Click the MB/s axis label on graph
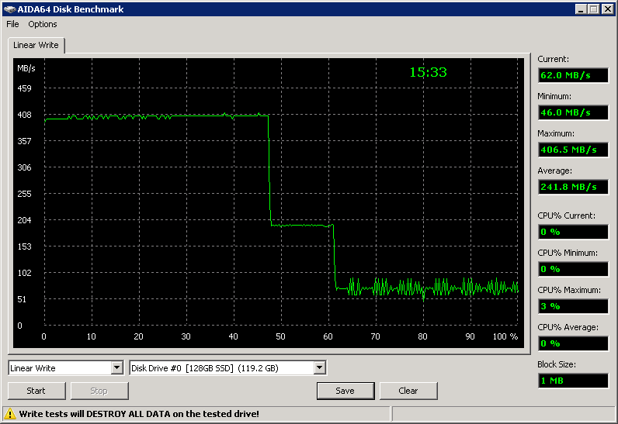618x424 pixels. (x=26, y=68)
